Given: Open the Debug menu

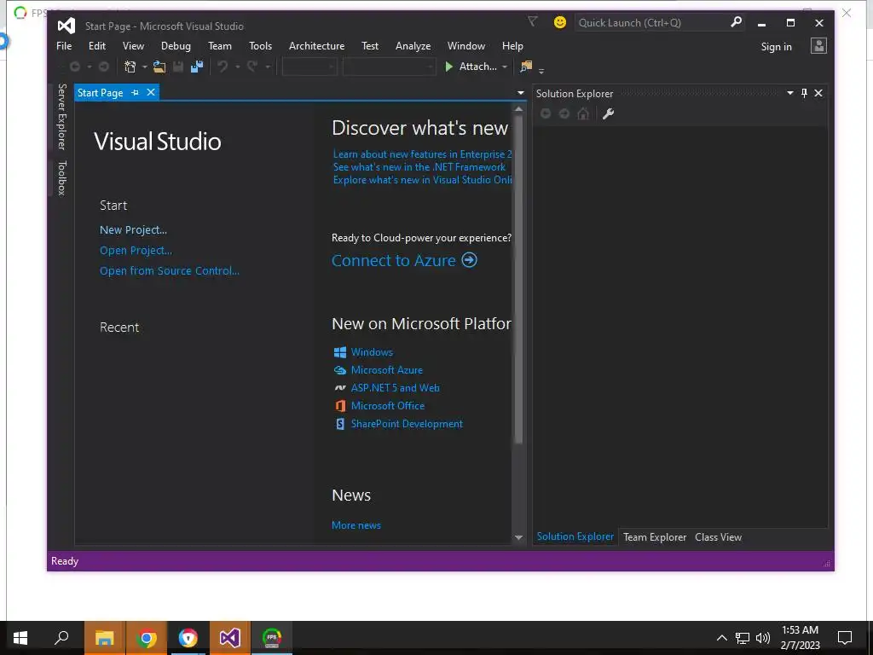Looking at the screenshot, I should click(x=176, y=46).
